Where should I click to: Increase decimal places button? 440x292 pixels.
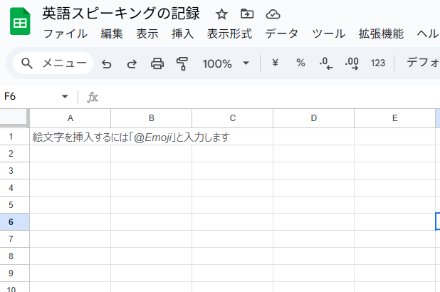point(351,63)
